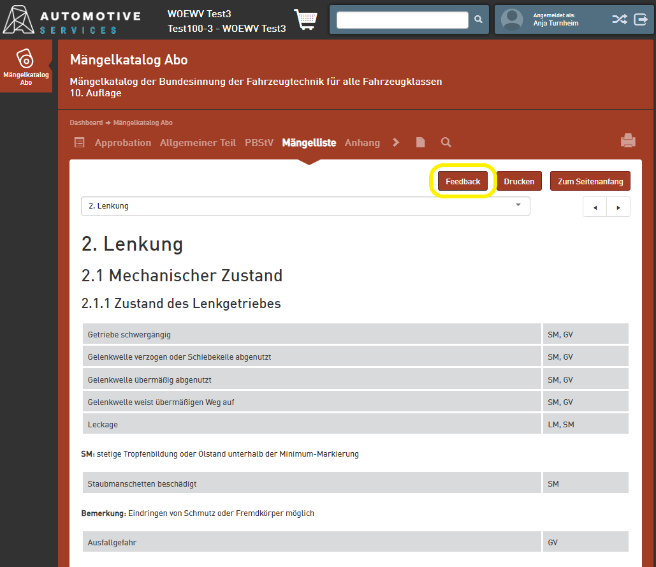The width and height of the screenshot is (656, 567).
Task: Open the shopping cart icon
Action: (x=305, y=20)
